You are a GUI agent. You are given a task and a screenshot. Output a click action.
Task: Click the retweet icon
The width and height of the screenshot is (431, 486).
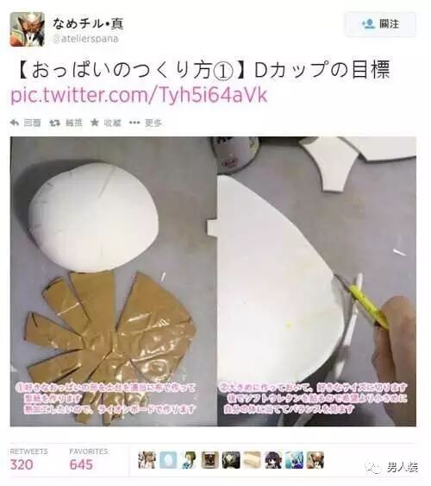(55, 123)
